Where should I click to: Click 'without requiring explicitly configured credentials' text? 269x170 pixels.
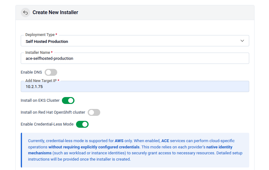click(94, 147)
